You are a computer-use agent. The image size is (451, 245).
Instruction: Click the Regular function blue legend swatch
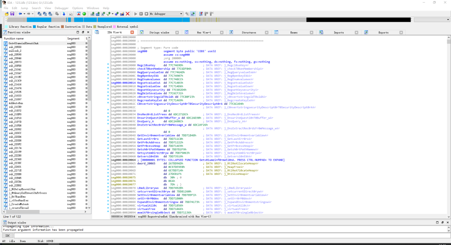coord(35,27)
